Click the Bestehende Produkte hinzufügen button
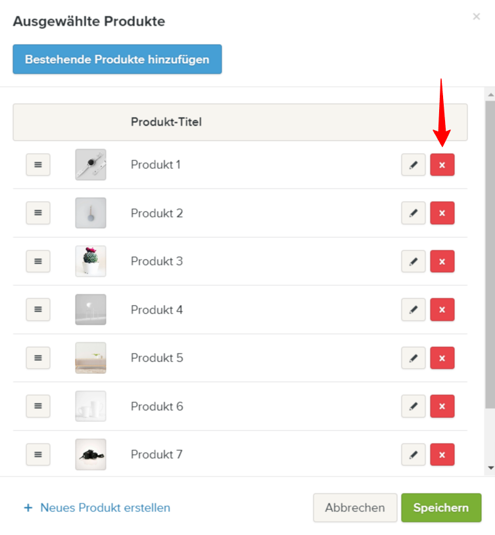Viewport: 495px width, 535px height. pos(117,59)
